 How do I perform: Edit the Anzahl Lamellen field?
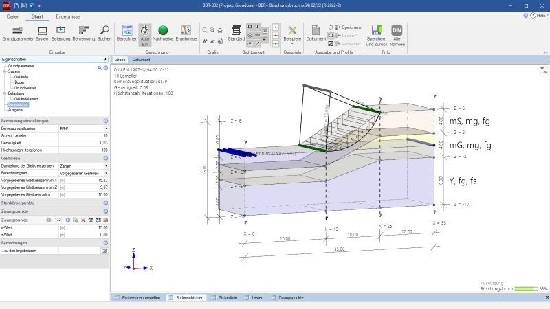(x=83, y=135)
